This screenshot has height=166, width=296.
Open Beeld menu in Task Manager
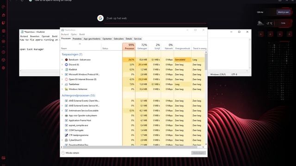tap(82, 34)
